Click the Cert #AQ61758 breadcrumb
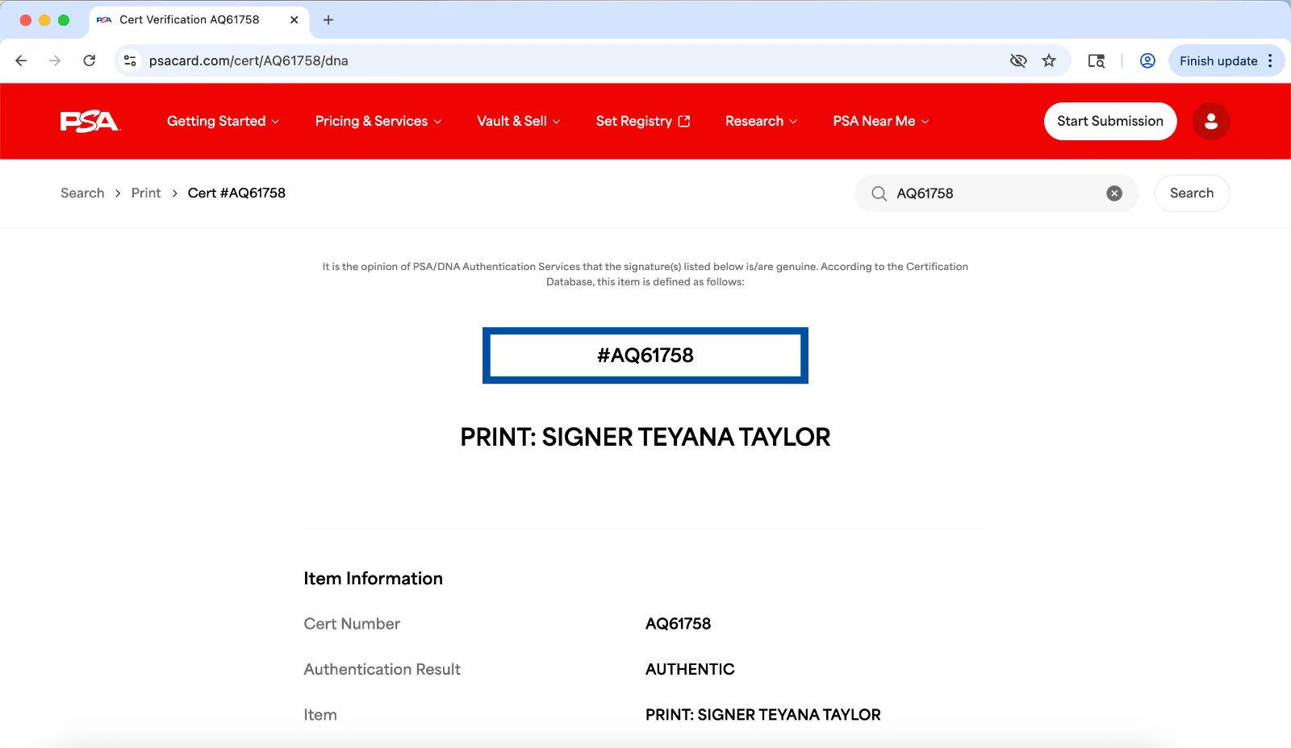1291x748 pixels. [236, 193]
